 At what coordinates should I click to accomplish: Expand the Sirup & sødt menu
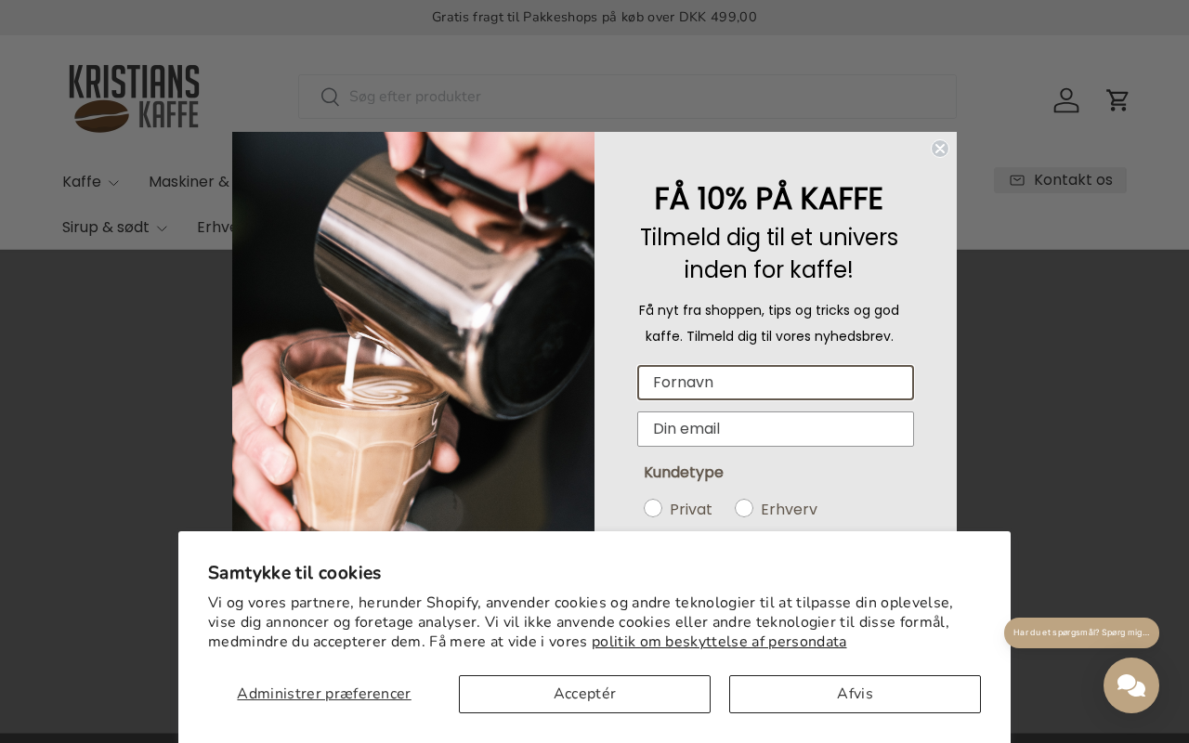click(115, 228)
